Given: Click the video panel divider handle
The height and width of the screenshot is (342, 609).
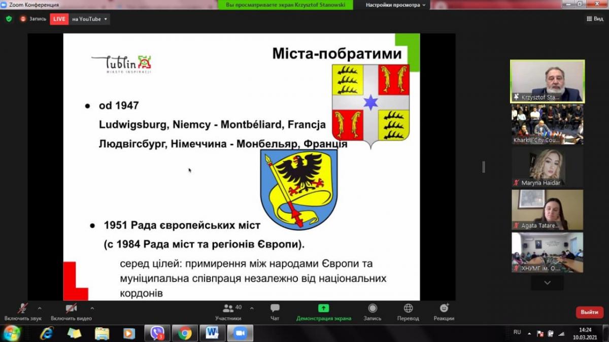Looking at the screenshot, I should pyautogui.click(x=483, y=167).
